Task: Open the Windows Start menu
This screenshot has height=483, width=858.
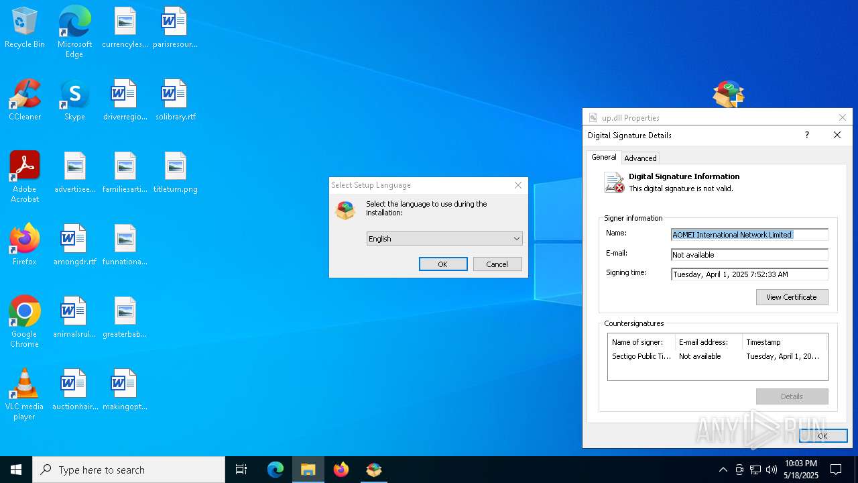Action: tap(16, 470)
